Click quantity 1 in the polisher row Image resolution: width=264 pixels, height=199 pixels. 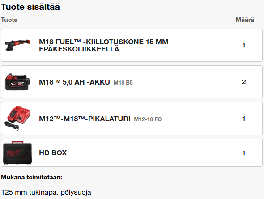243,45
